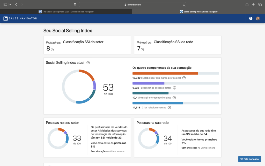Open help for Interagir oferecendo insights
The height and width of the screenshot is (166, 265).
[174, 98]
